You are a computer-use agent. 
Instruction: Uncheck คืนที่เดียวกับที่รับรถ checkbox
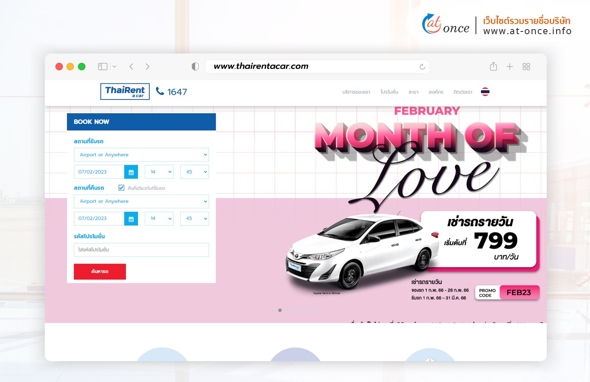tap(122, 188)
